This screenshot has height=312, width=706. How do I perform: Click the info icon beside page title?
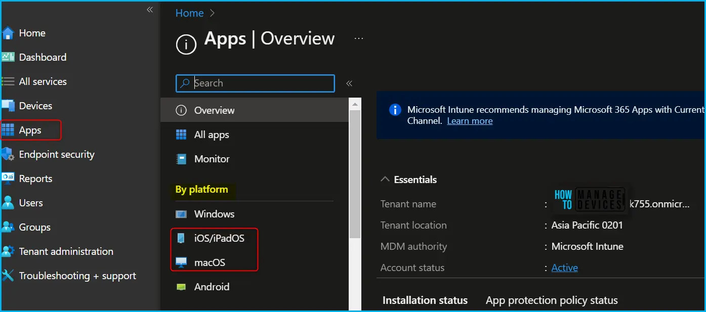[186, 44]
